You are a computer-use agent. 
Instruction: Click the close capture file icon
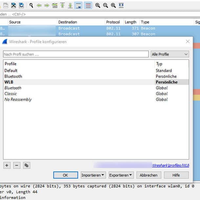[x=13, y=5]
